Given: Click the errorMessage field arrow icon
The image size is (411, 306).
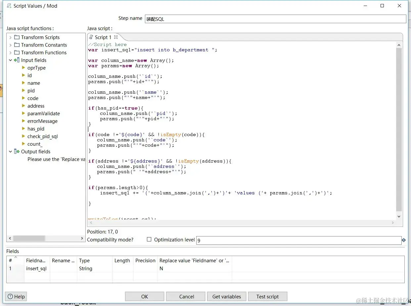Looking at the screenshot, I should click(23, 121).
